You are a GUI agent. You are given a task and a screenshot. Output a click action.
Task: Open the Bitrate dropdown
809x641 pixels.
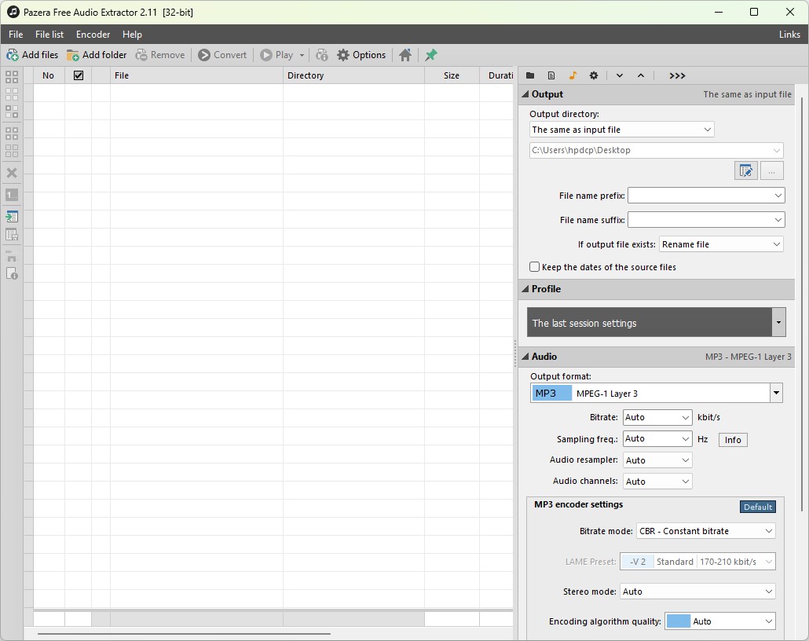tap(657, 417)
